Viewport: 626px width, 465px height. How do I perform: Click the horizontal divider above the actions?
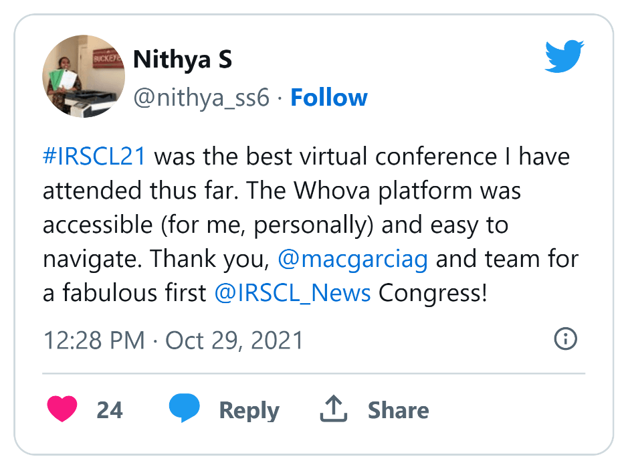[x=314, y=373]
